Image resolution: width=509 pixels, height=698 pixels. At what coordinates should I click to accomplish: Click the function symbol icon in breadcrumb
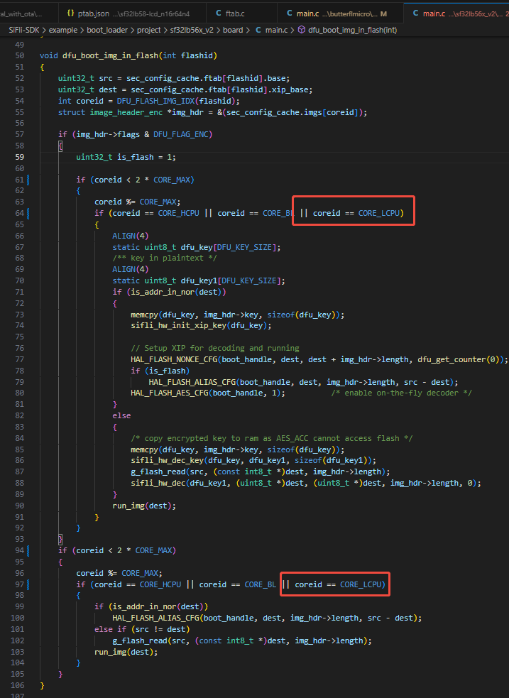(301, 30)
